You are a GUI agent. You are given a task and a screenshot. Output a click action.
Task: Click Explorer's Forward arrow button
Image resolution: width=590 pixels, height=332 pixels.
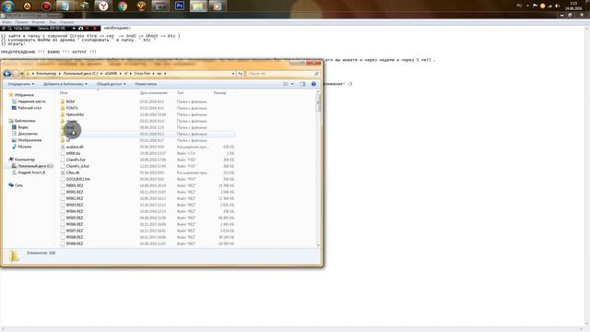16,74
